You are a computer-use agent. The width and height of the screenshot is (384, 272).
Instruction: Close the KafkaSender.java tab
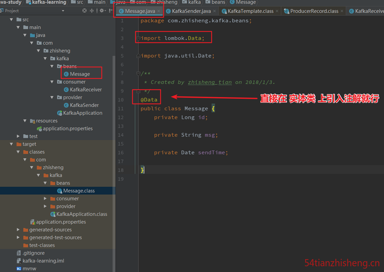[214, 11]
